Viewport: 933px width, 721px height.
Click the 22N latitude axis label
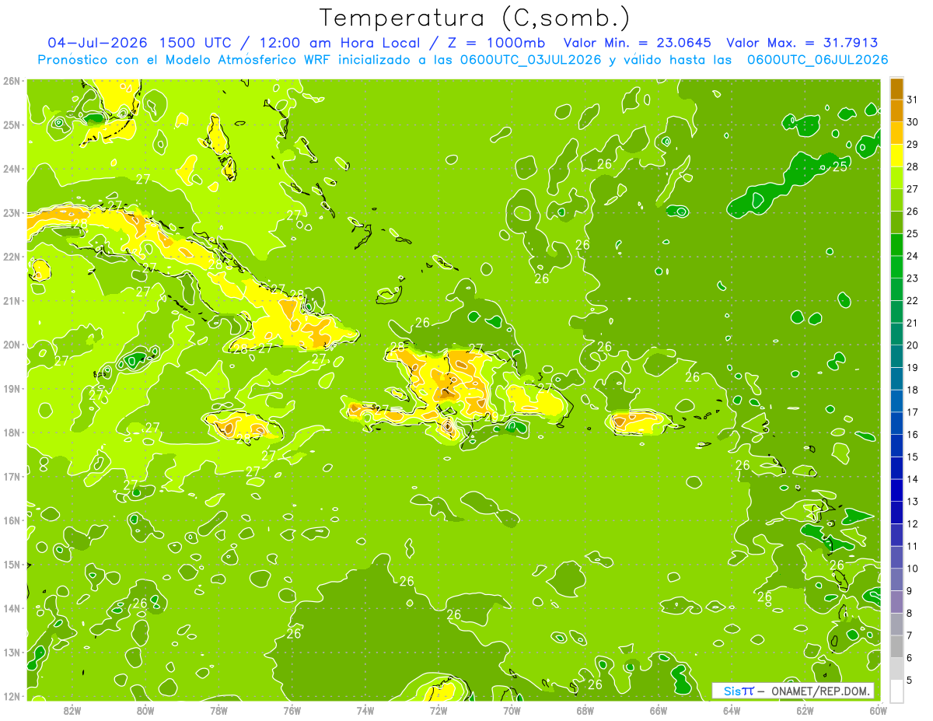coord(11,257)
